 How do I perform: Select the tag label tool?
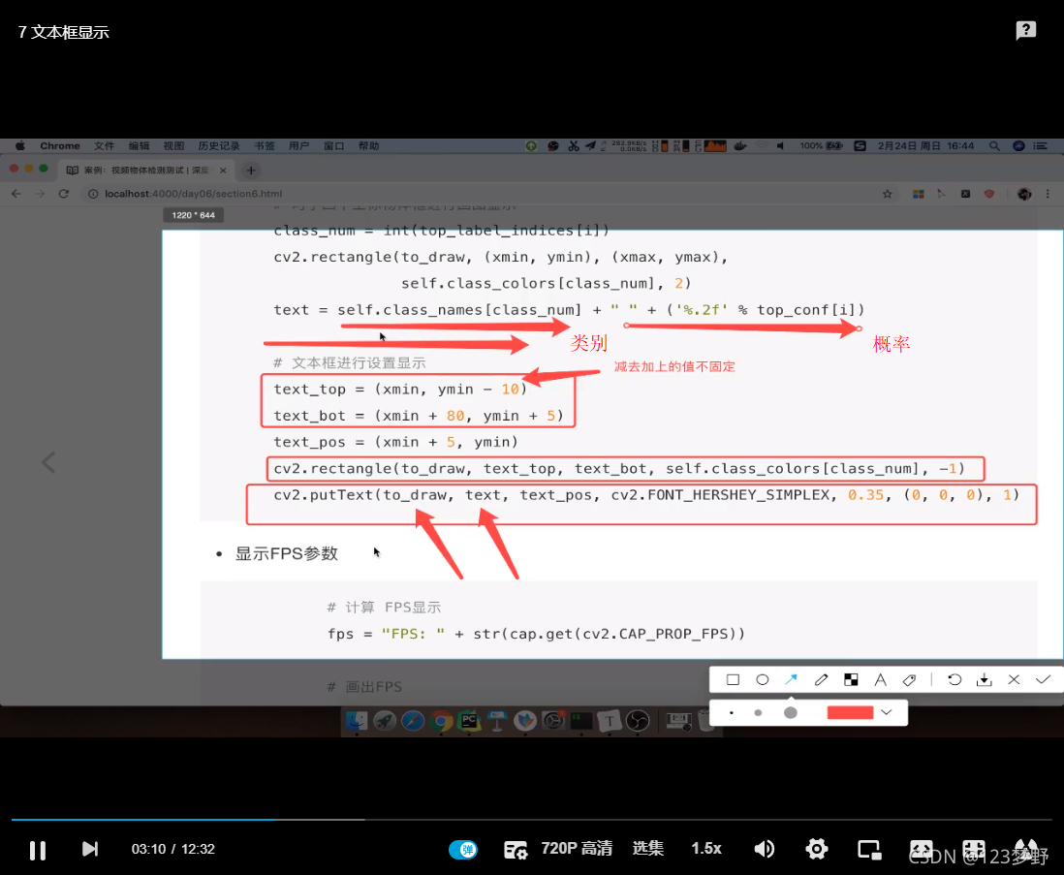[x=909, y=679]
